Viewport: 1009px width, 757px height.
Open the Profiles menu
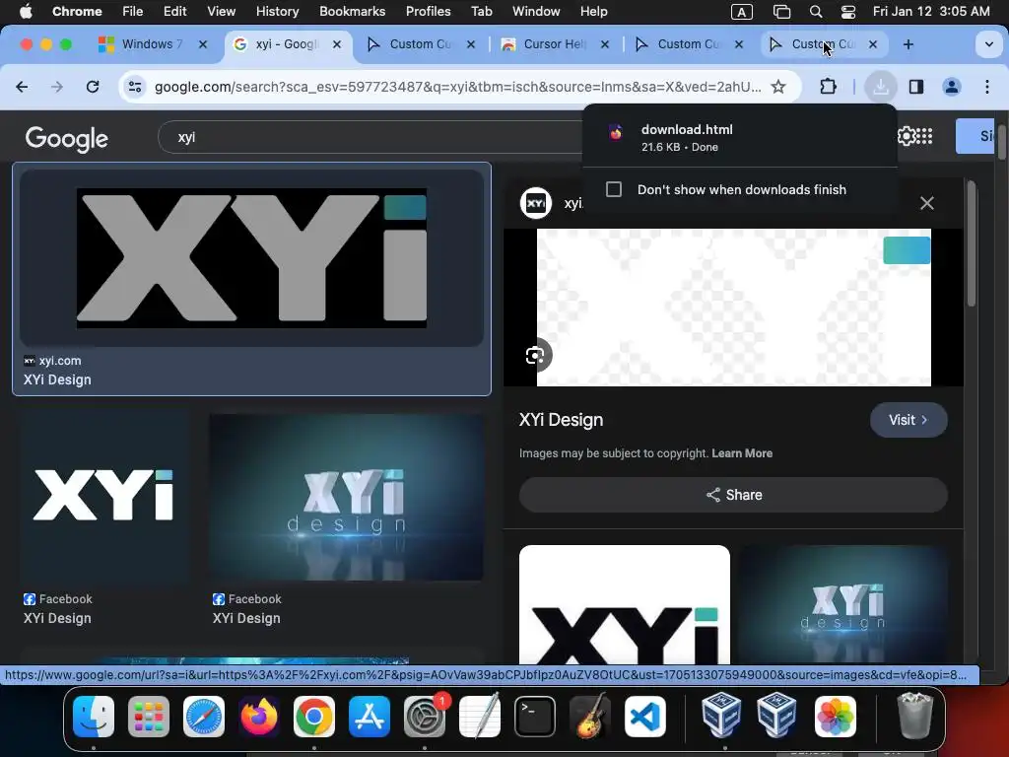428,12
